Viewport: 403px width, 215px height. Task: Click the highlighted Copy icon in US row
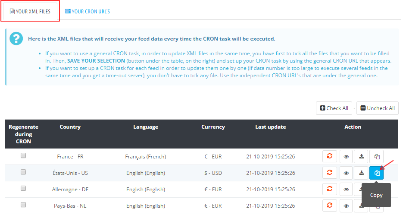(x=377, y=173)
